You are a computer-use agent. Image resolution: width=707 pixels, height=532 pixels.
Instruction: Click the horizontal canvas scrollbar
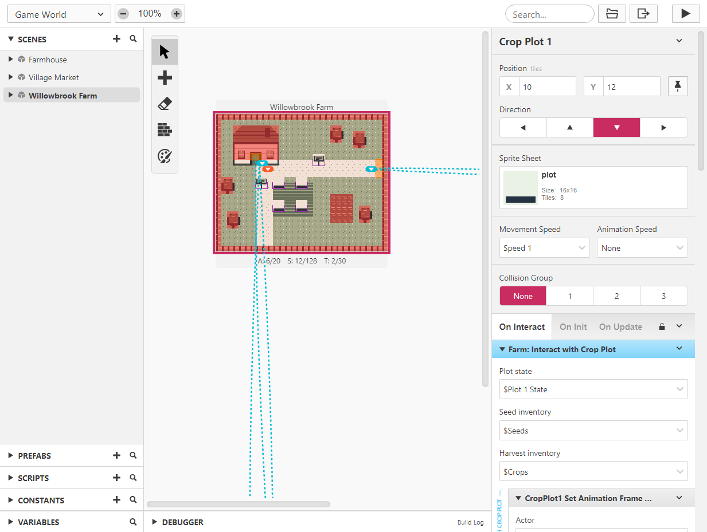pyautogui.click(x=239, y=505)
